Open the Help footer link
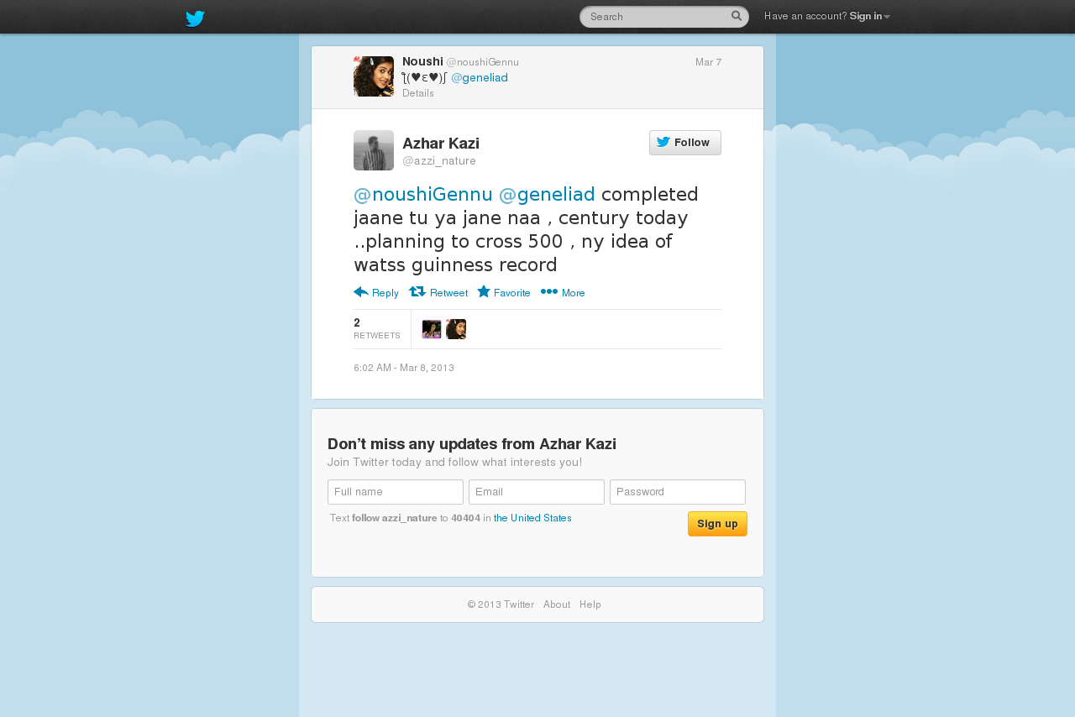 590,604
